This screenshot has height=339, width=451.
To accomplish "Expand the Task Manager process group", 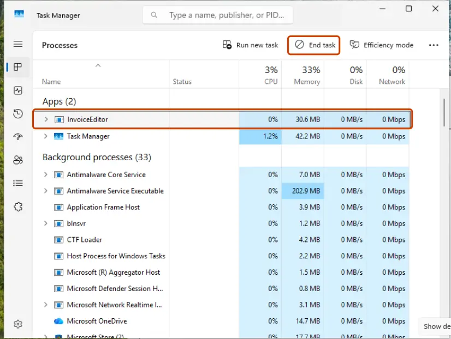I will pyautogui.click(x=45, y=136).
